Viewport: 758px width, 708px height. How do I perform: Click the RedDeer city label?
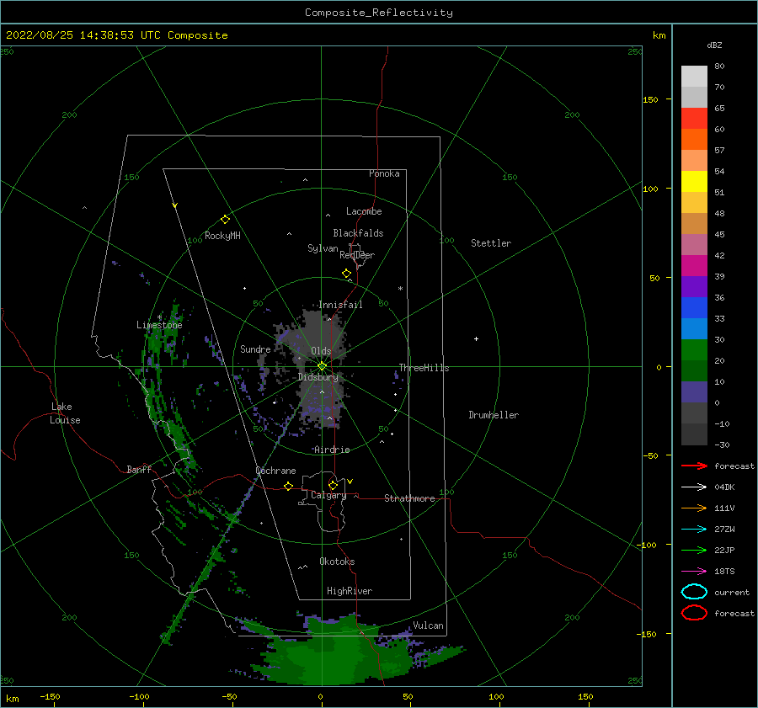coord(357,255)
